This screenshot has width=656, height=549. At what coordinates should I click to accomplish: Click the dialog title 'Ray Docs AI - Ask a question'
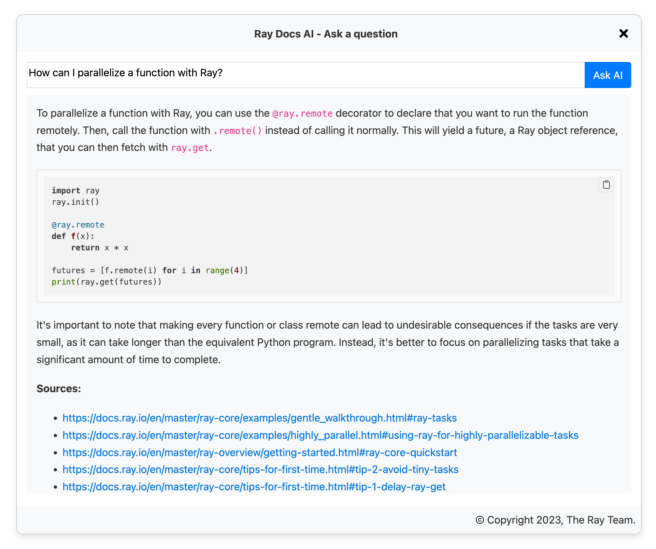[x=326, y=34]
